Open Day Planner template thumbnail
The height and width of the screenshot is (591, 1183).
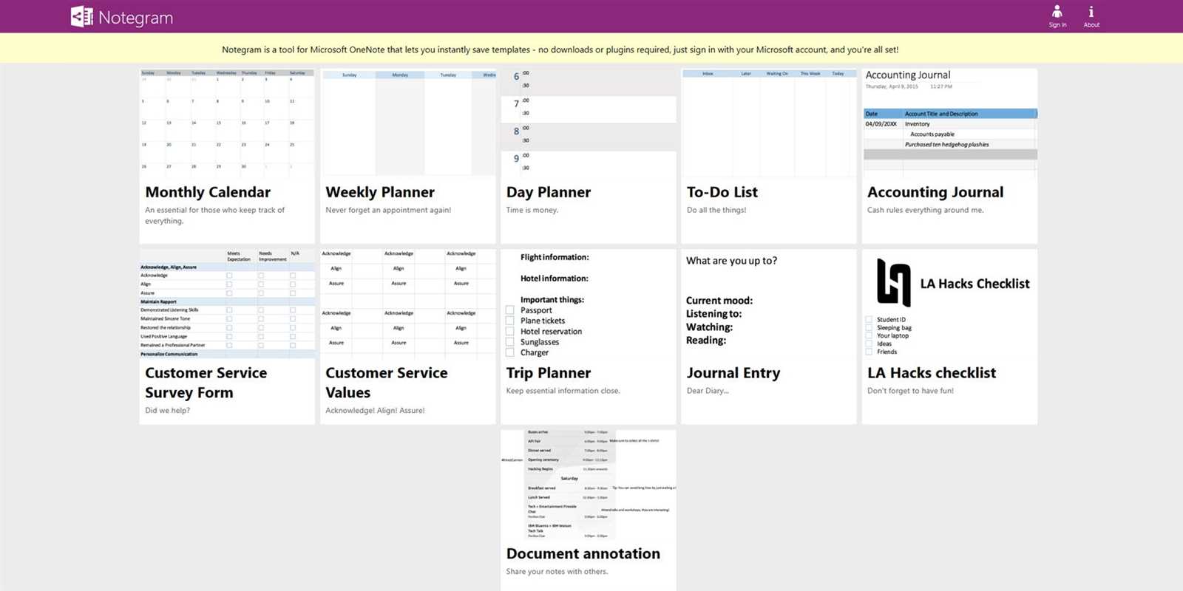coord(588,122)
